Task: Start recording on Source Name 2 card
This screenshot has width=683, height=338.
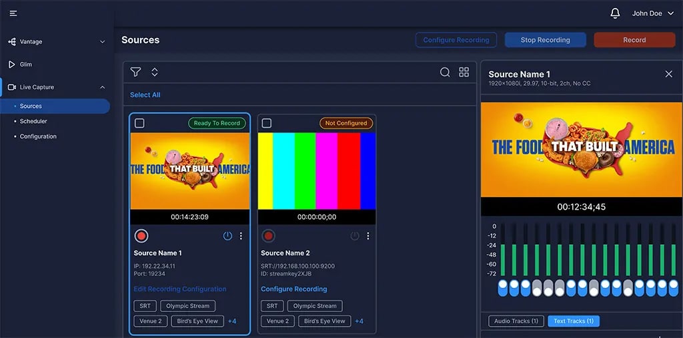Action: coord(268,236)
